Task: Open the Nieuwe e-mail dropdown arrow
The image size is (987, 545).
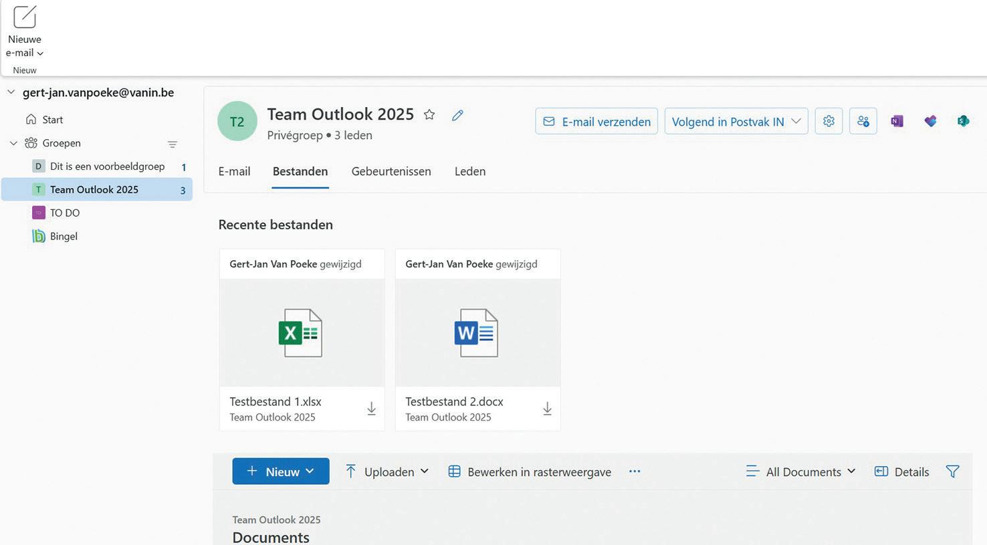Action: pyautogui.click(x=40, y=53)
